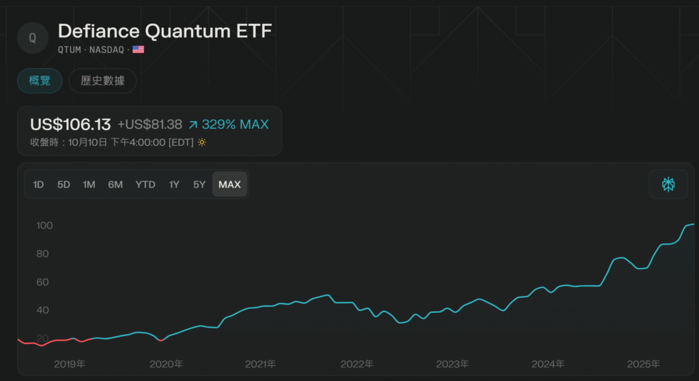Switch chart to 1M range
699x381 pixels.
tap(89, 184)
